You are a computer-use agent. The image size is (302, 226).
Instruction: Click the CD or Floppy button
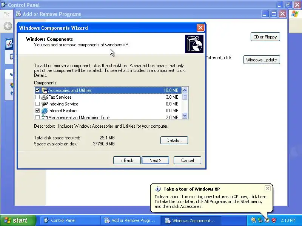coord(265,37)
